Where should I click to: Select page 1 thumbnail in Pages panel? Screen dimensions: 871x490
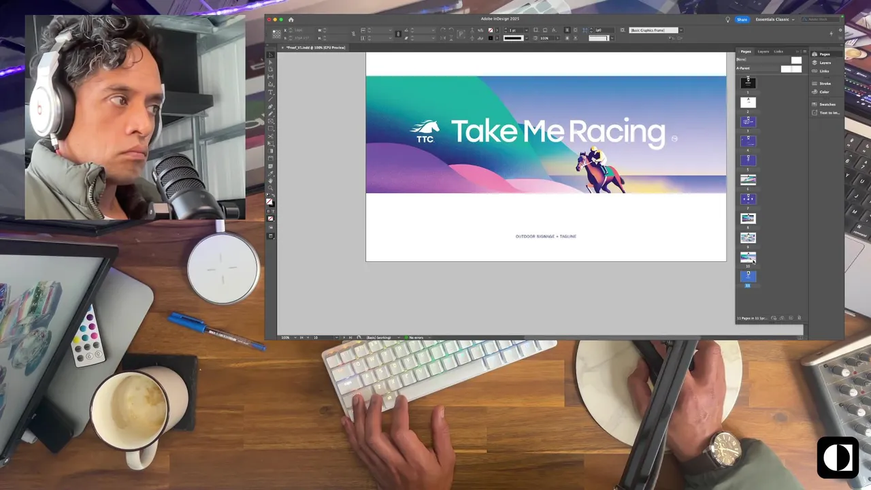pyautogui.click(x=748, y=82)
